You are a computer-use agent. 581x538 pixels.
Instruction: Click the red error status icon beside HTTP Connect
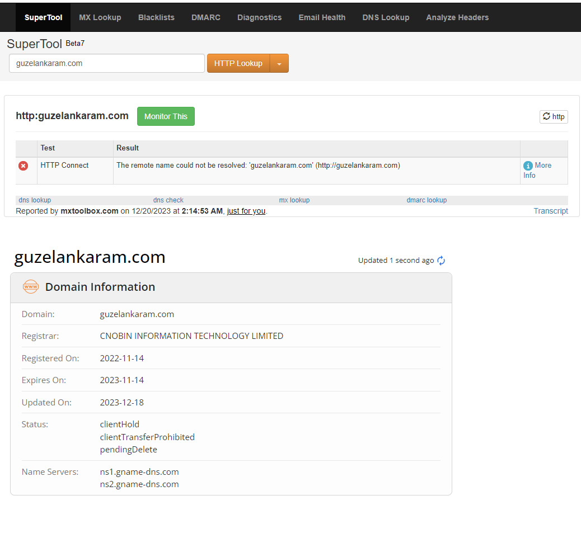pyautogui.click(x=22, y=165)
